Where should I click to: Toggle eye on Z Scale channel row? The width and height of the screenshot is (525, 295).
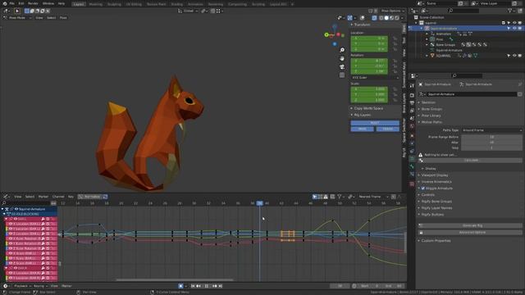tap(11, 263)
